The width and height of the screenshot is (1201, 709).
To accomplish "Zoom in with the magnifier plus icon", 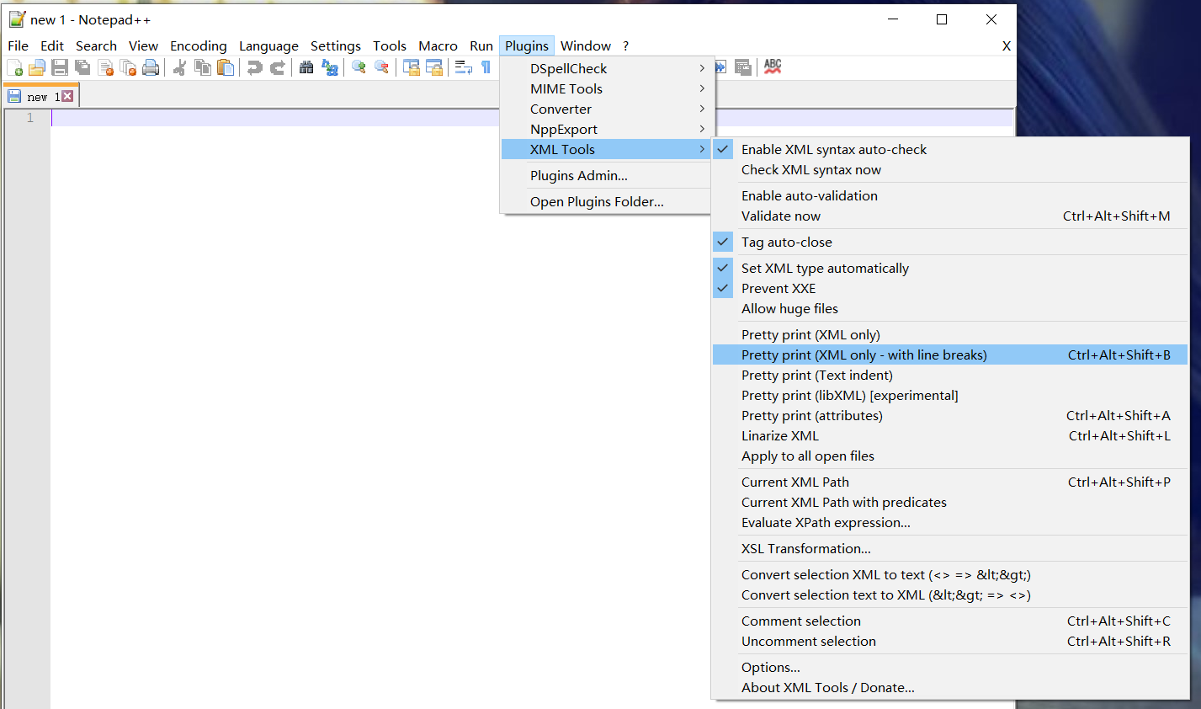I will click(359, 67).
